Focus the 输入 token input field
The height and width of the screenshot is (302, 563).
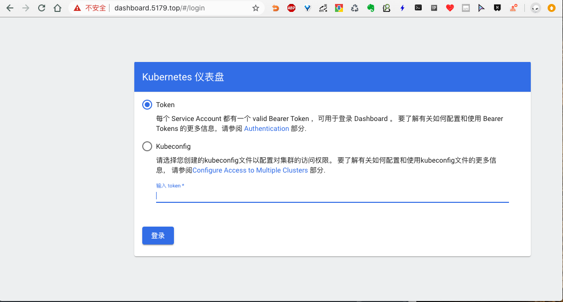tap(333, 195)
